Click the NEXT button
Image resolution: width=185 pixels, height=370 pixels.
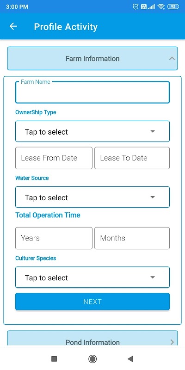tap(92, 302)
